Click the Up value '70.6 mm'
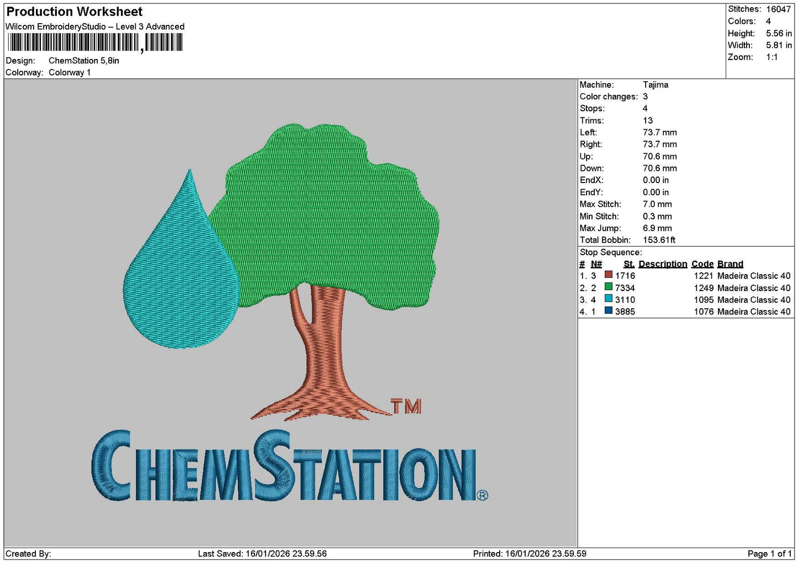This screenshot has height=563, width=798. click(660, 157)
